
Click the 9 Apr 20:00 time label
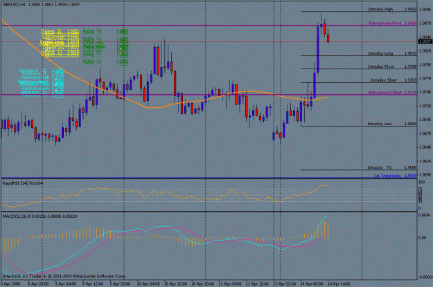(120, 284)
